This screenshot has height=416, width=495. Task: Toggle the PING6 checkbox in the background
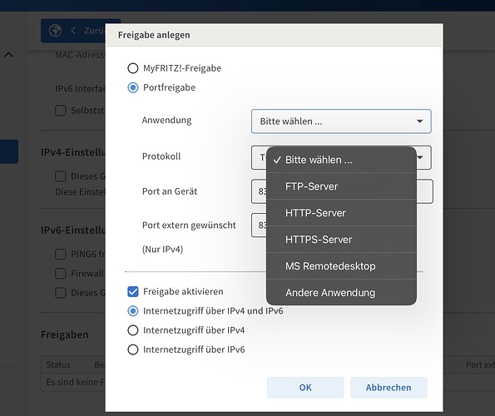pos(61,254)
